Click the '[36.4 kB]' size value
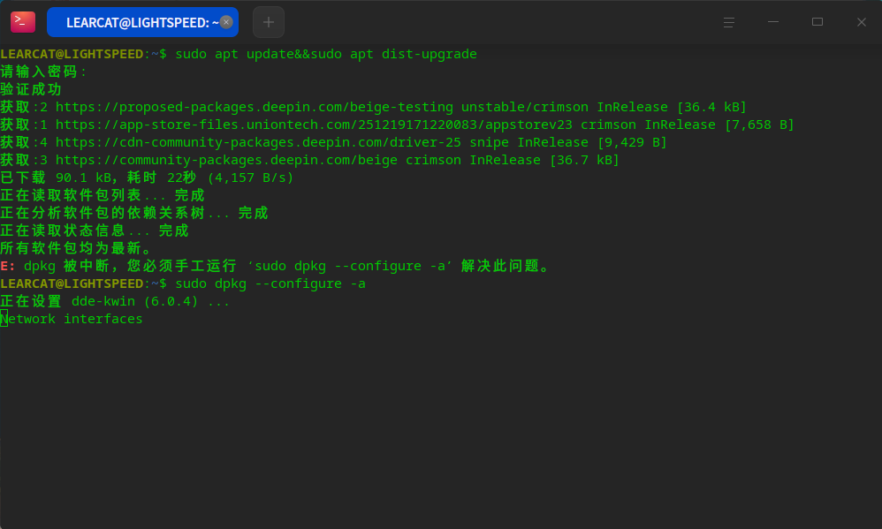The width and height of the screenshot is (882, 529). click(x=711, y=107)
